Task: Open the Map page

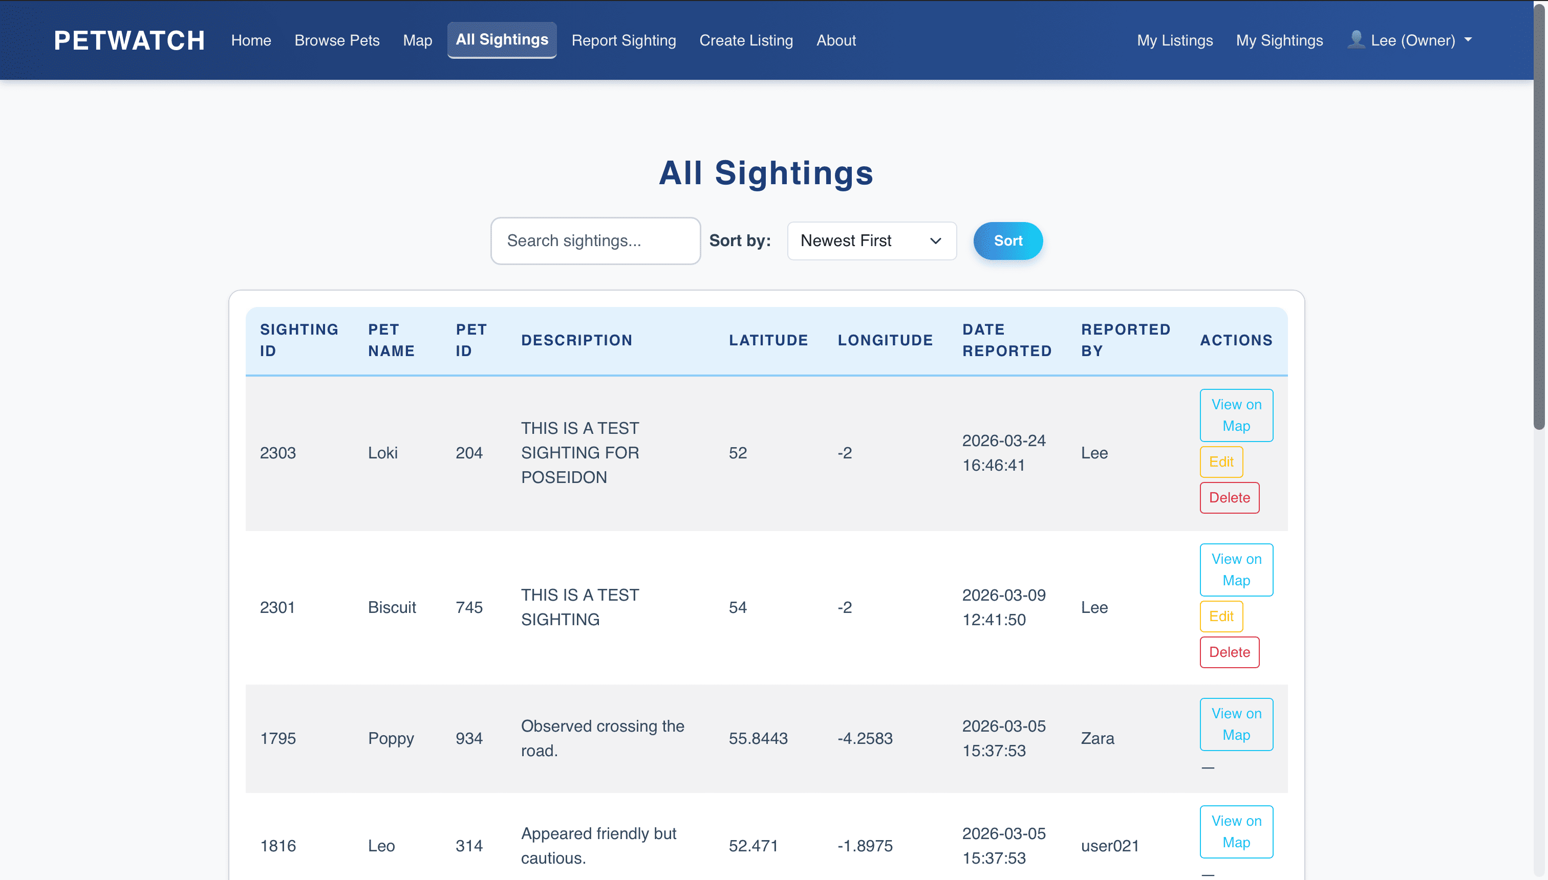Action: [417, 40]
